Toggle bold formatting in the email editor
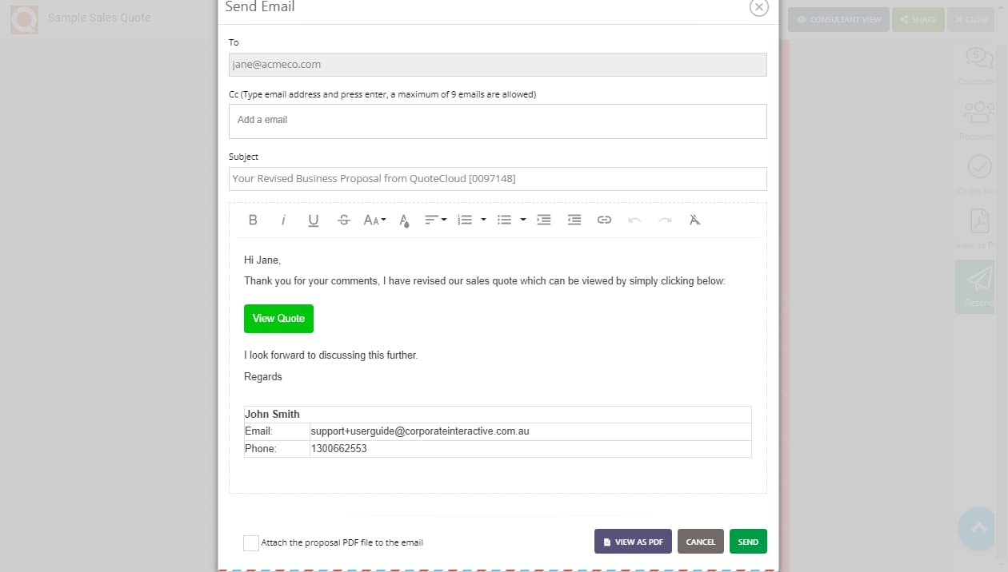Viewport: 1008px width, 572px height. click(253, 220)
